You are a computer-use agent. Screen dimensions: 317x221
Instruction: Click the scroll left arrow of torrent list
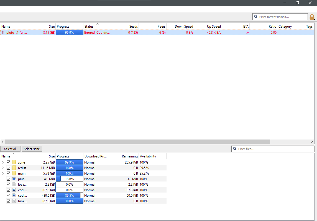[x=2, y=142]
